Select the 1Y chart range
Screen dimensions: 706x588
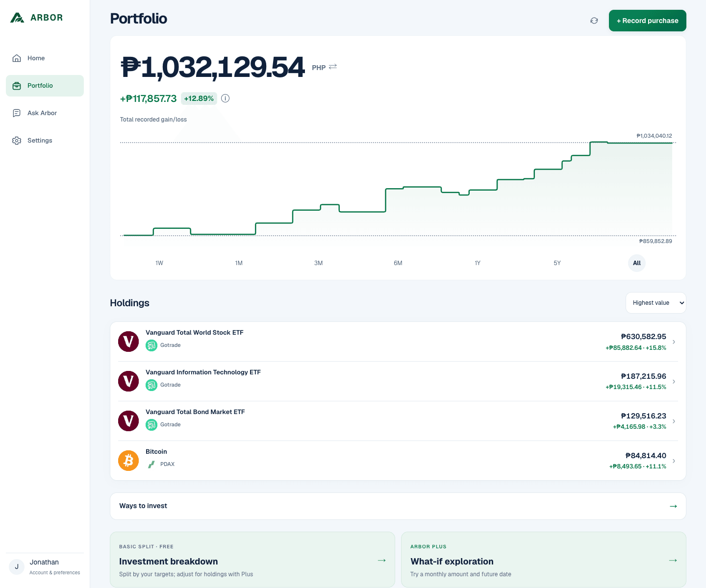pos(478,263)
